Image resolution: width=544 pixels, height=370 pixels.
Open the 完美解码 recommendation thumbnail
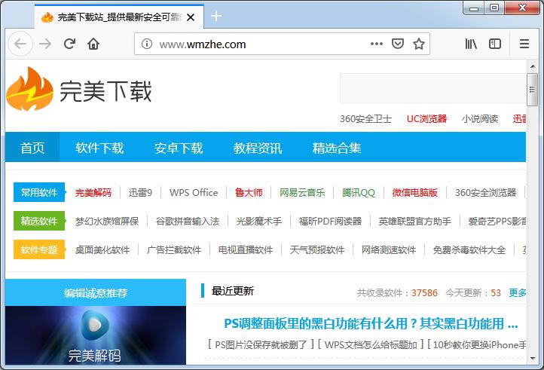tap(96, 335)
